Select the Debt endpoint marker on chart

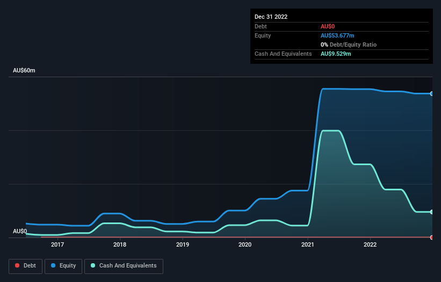(x=432, y=238)
